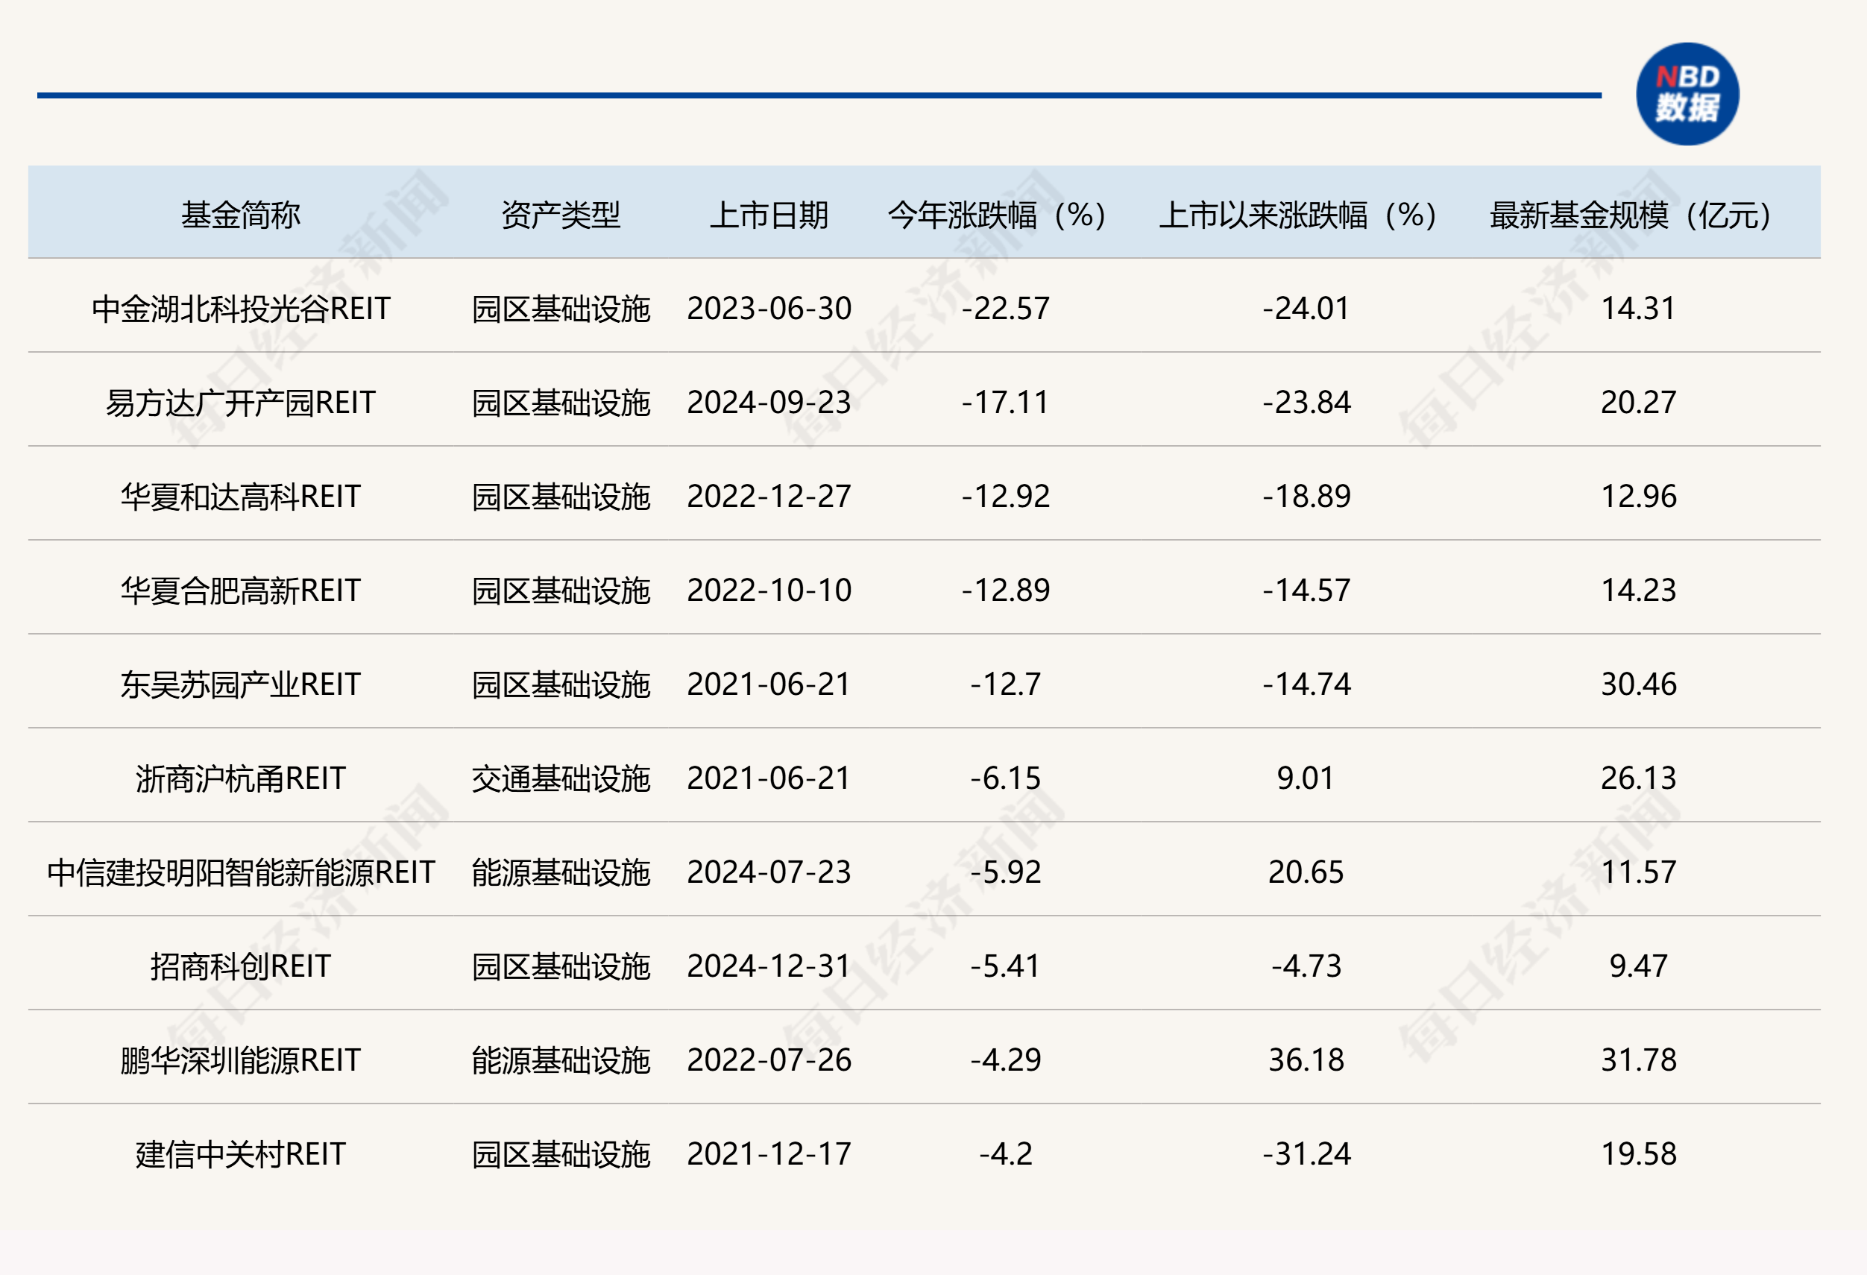Select the 华夏和达高科REIT fund name

(x=240, y=497)
